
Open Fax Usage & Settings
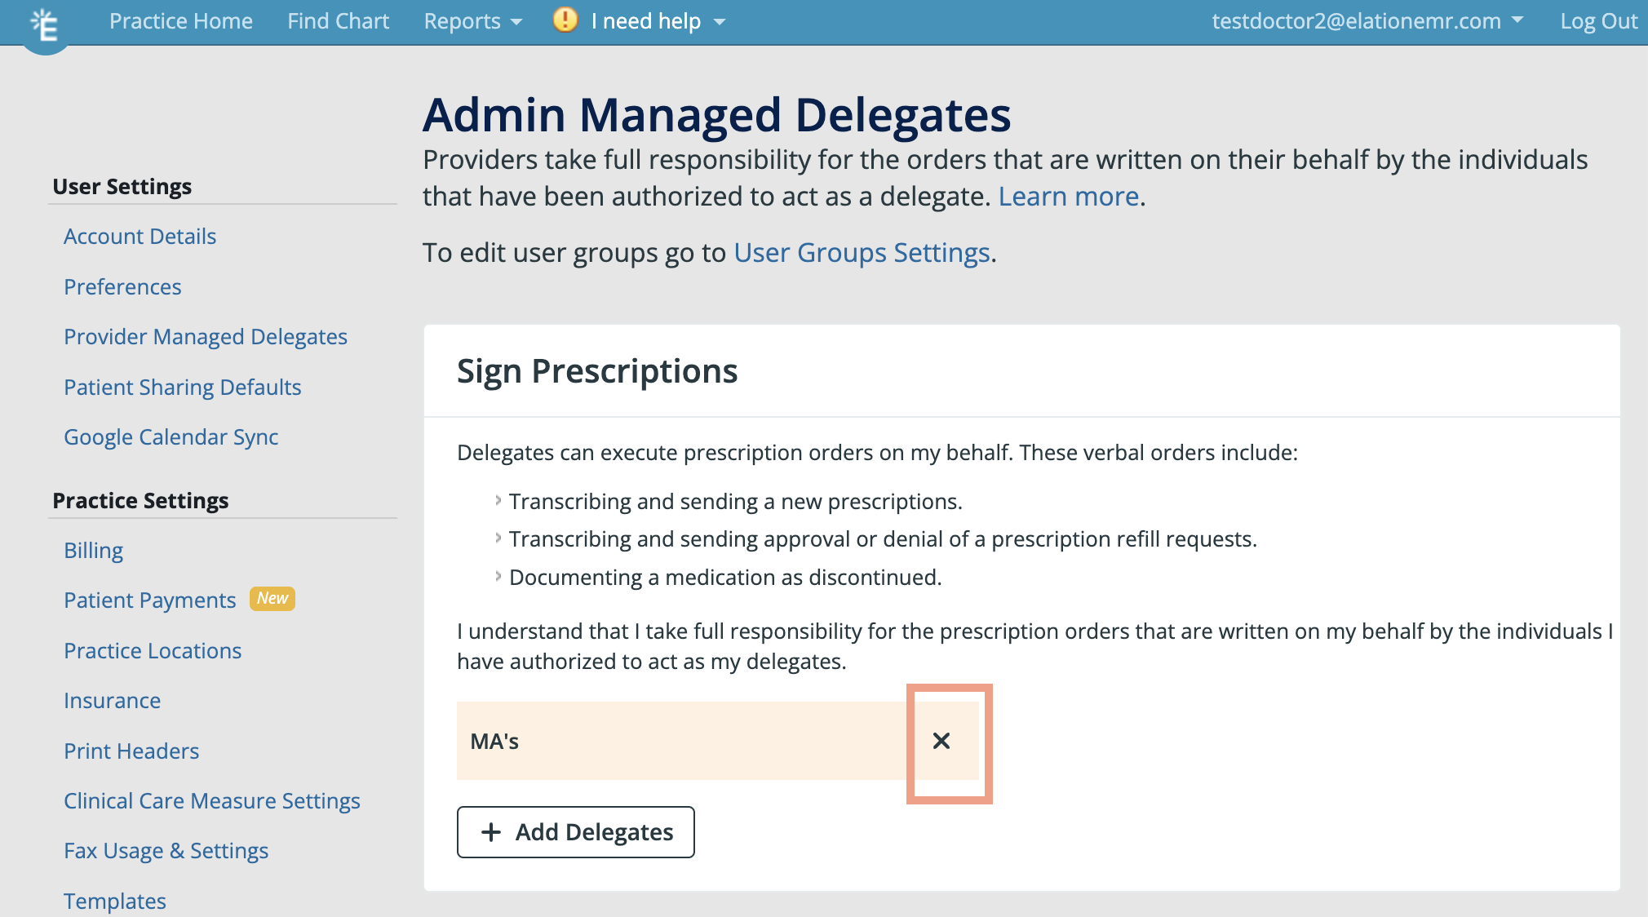[166, 850]
